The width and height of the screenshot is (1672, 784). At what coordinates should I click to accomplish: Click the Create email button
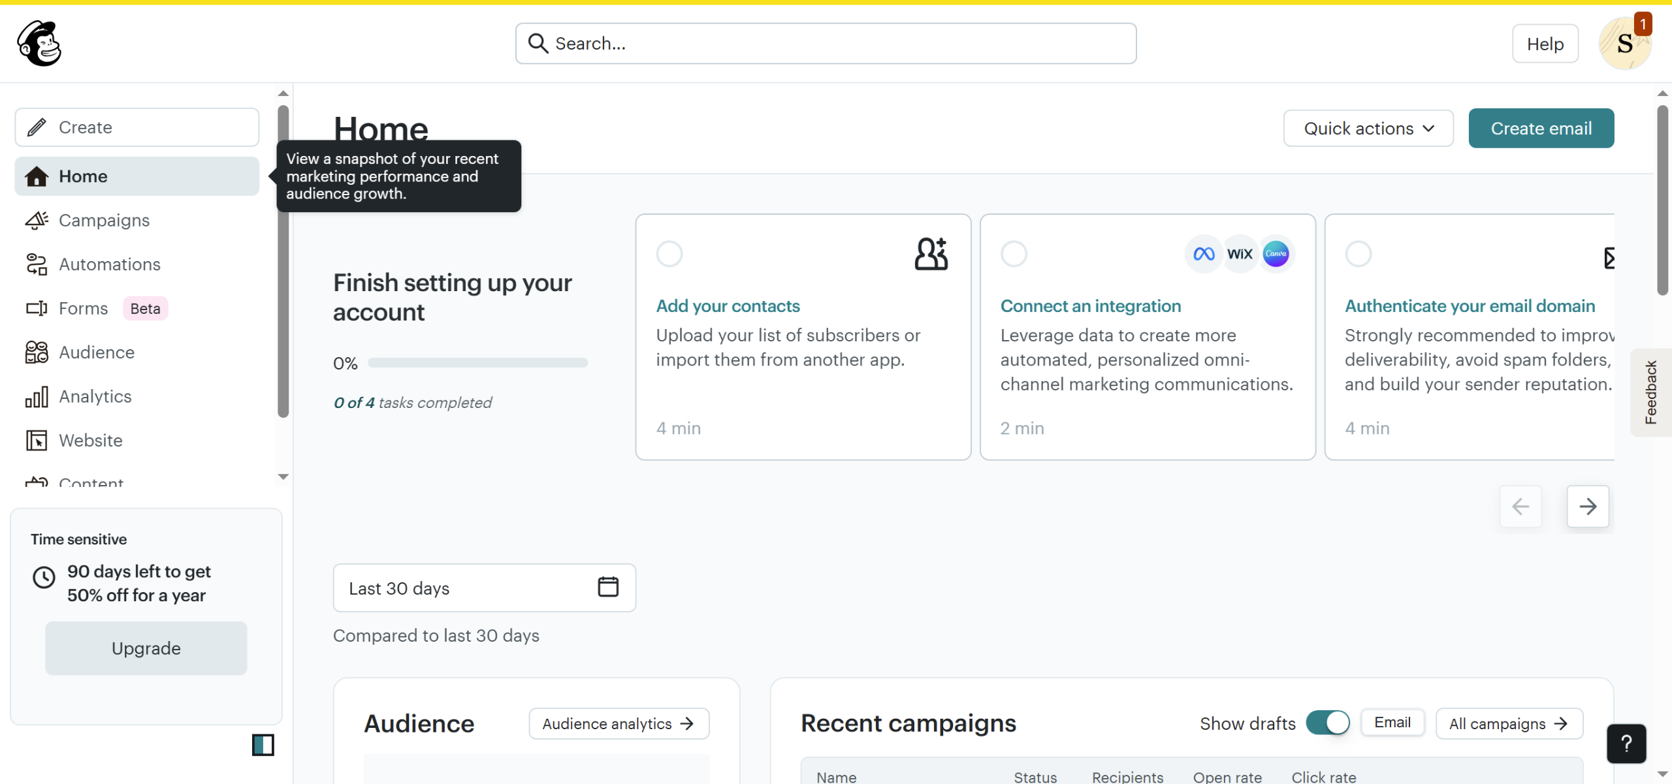(1541, 129)
